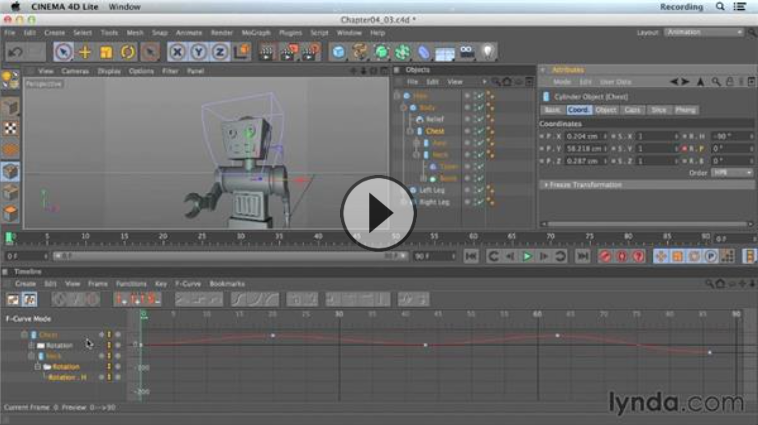Screen dimensions: 758x425
Task: Select the Live Selection arrow tool
Action: pyautogui.click(x=63, y=52)
